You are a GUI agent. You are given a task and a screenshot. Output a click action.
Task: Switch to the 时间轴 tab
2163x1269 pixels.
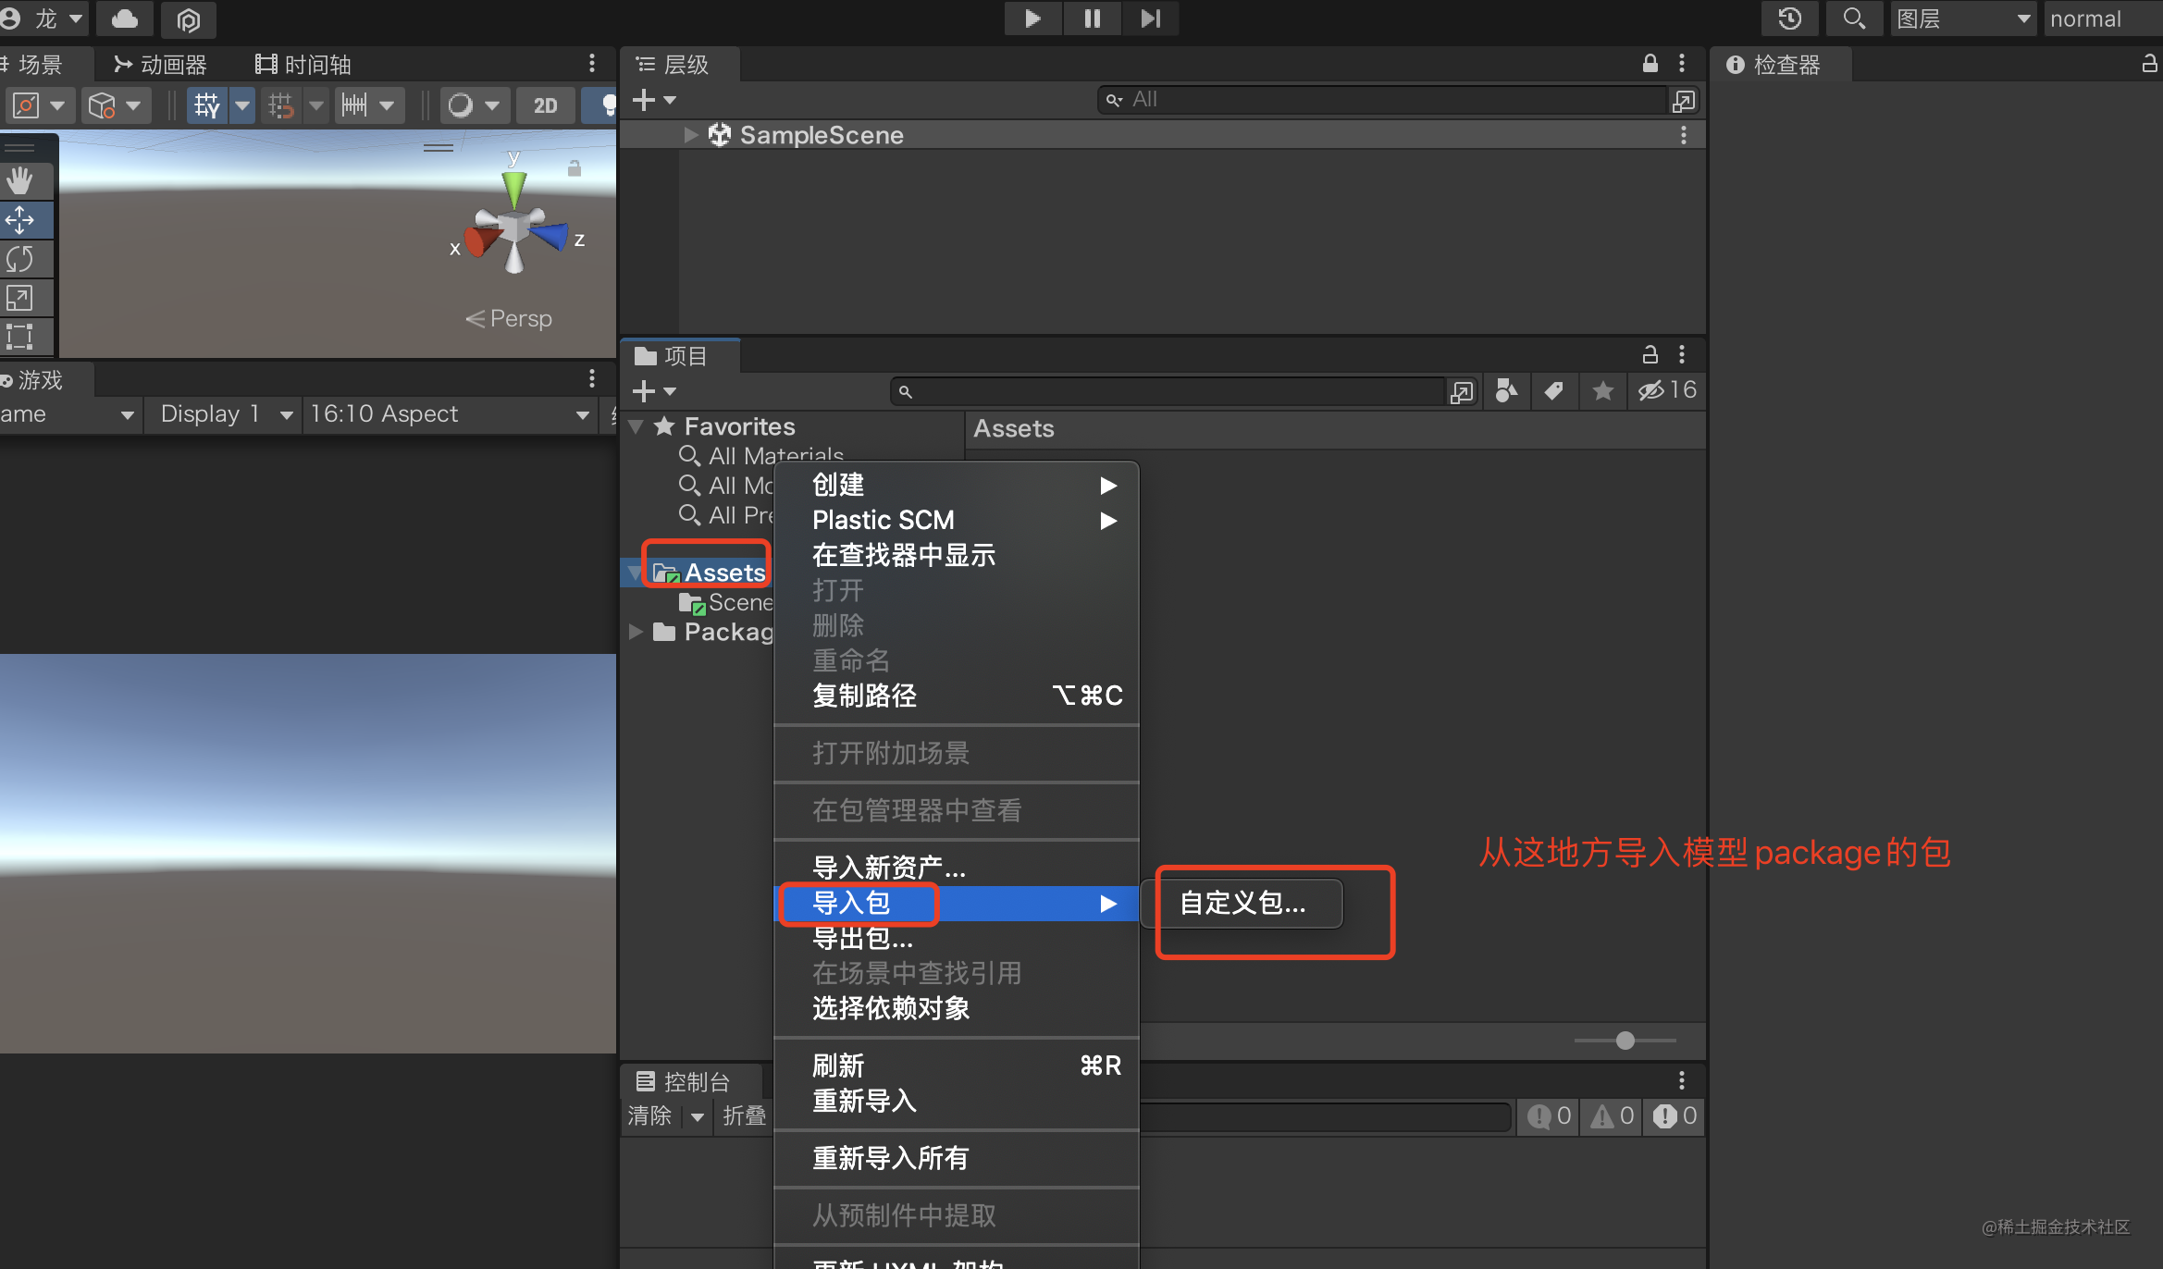(x=301, y=63)
